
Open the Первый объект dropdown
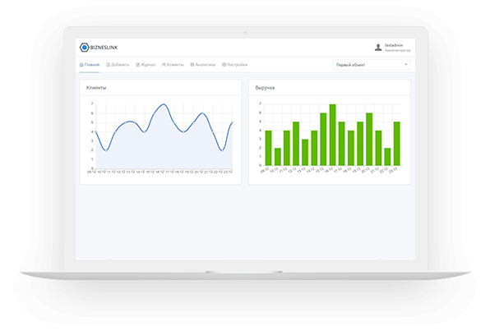[x=372, y=65]
